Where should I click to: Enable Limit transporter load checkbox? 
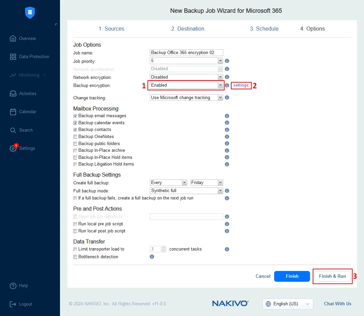[75, 250]
